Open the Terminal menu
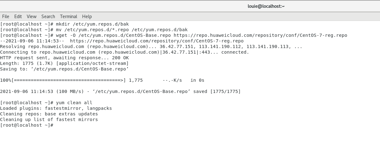Image resolution: width=380 pixels, height=141 pixels. [68, 17]
